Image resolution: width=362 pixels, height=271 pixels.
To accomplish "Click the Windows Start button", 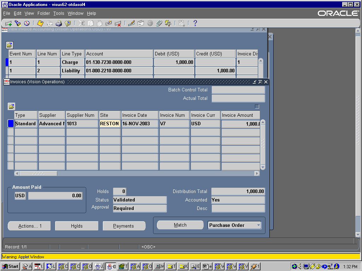I will coord(10,266).
